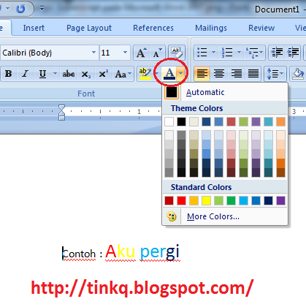
Task: Click ruler indent hourglass marker
Action: [x=61, y=113]
